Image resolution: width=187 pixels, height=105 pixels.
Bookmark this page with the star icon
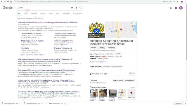170,2
